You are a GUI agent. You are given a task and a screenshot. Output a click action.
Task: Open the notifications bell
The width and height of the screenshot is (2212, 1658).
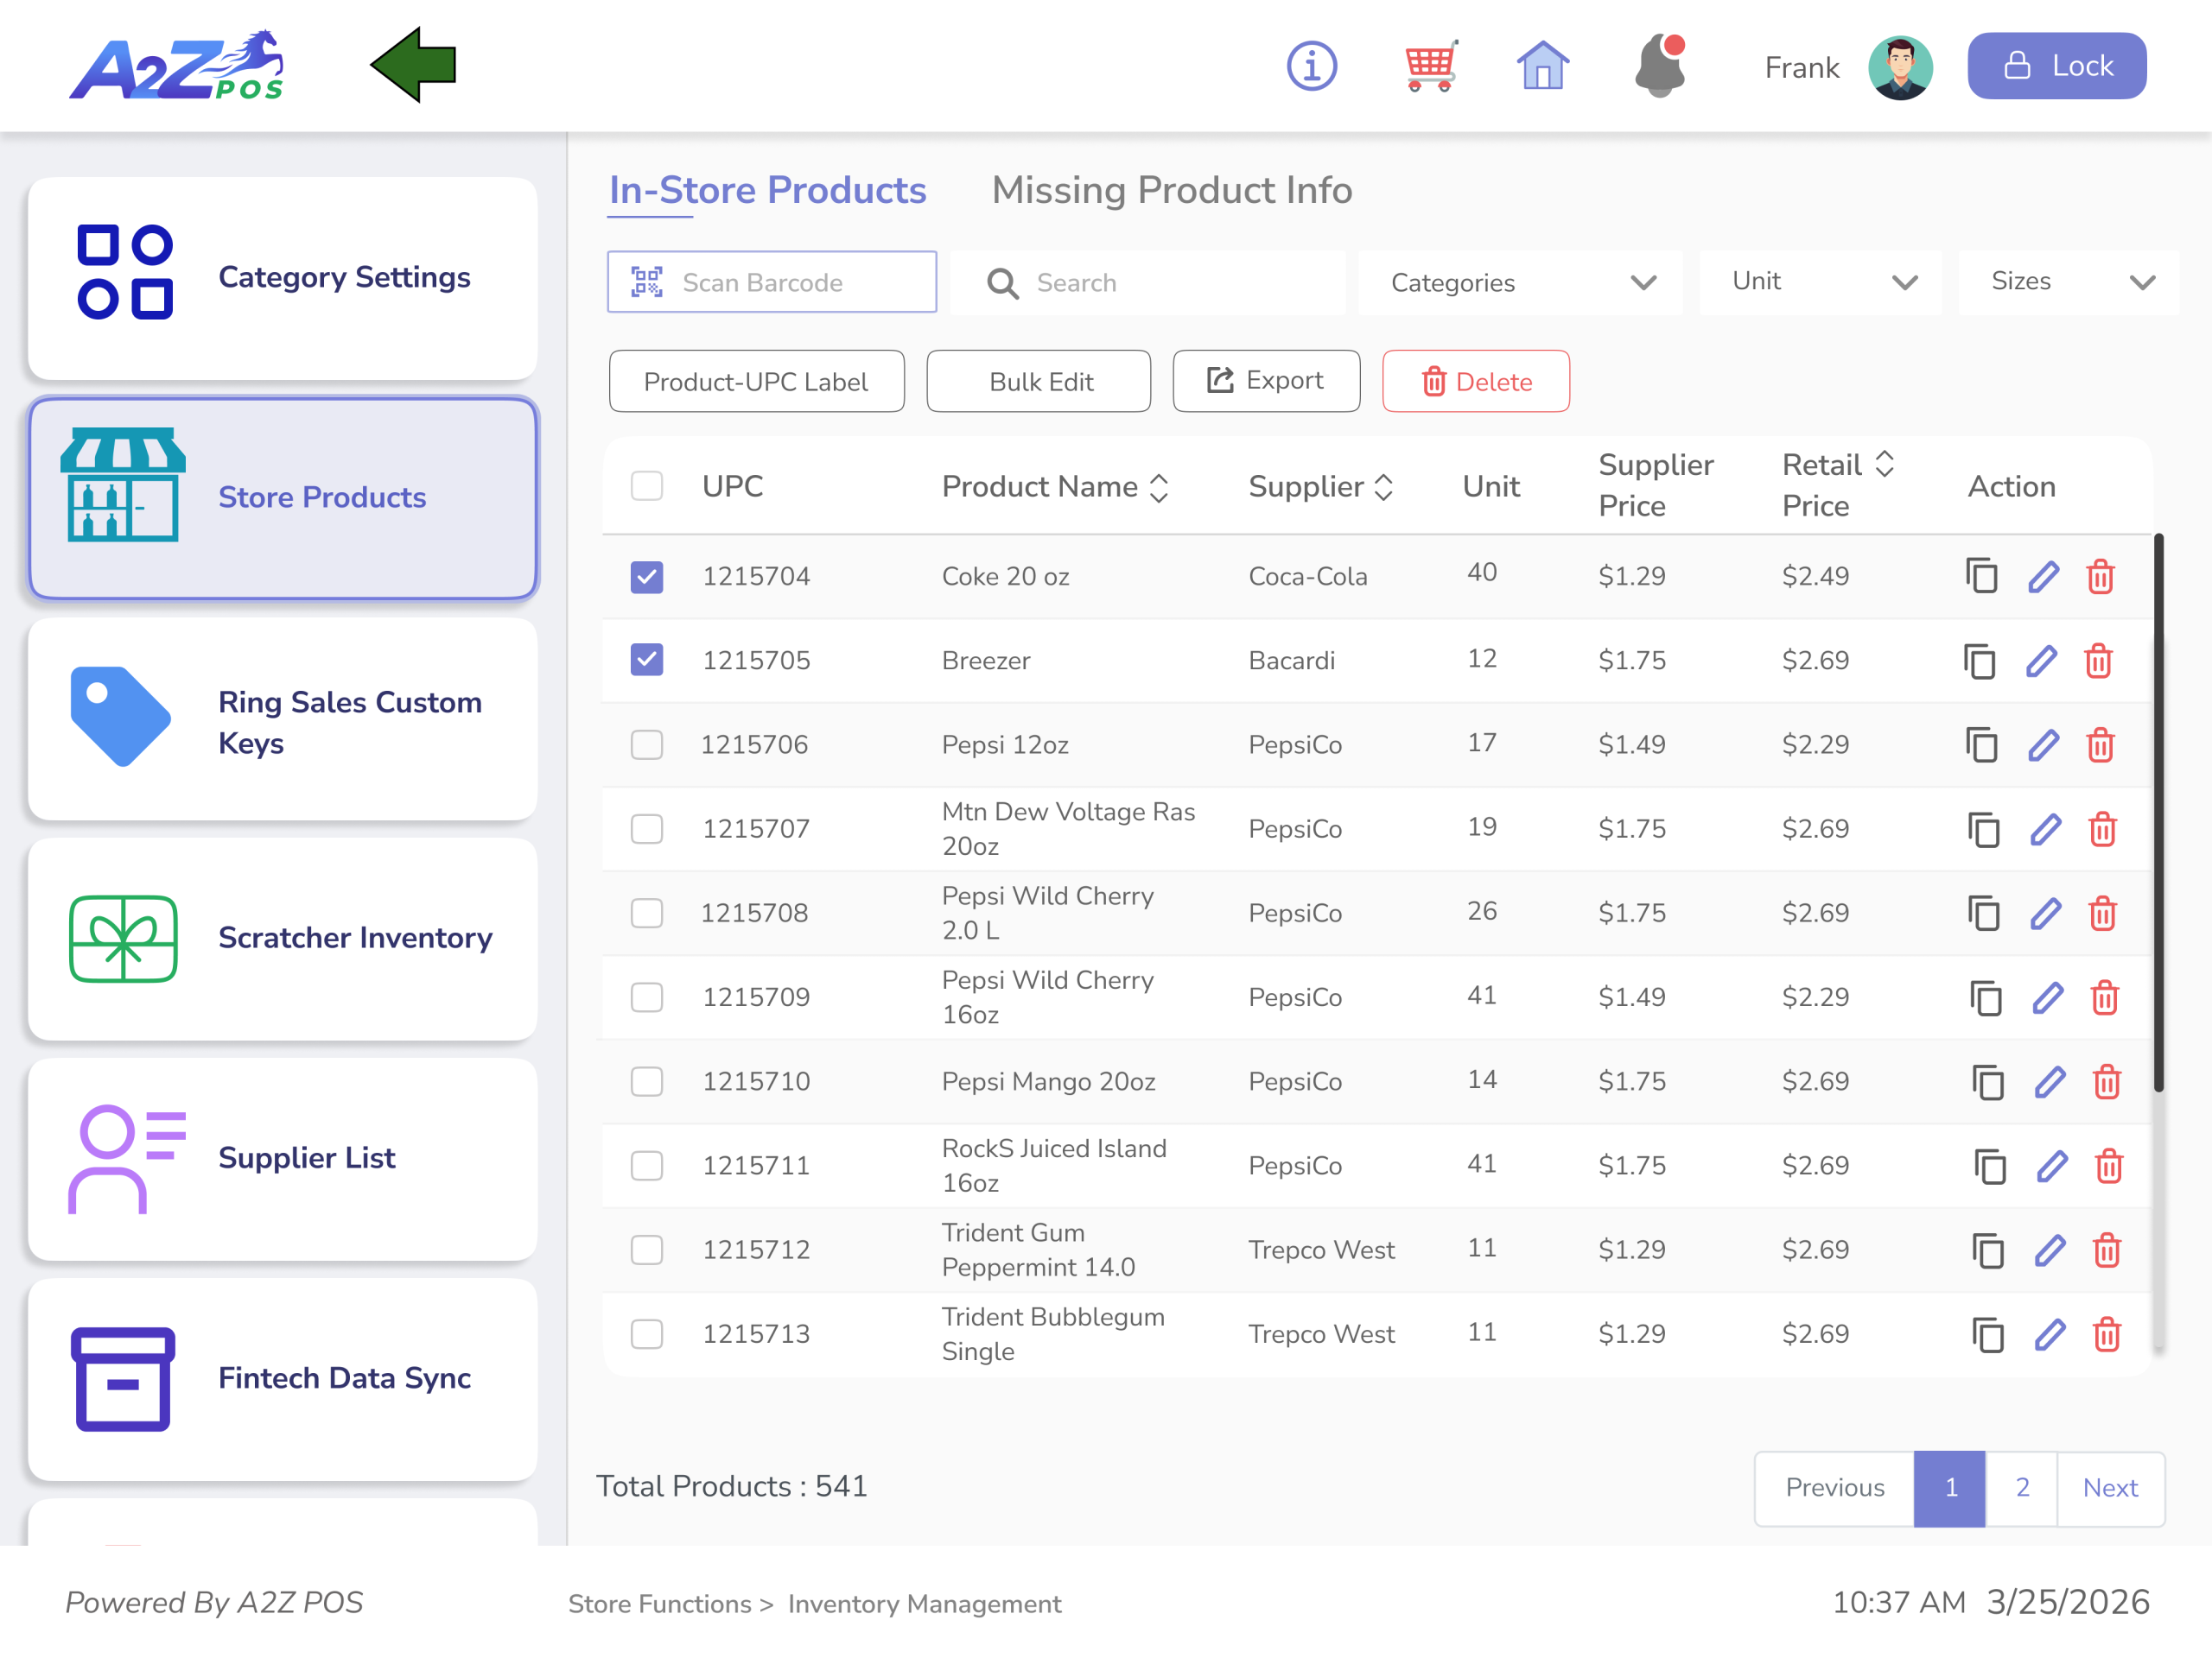[x=1660, y=66]
